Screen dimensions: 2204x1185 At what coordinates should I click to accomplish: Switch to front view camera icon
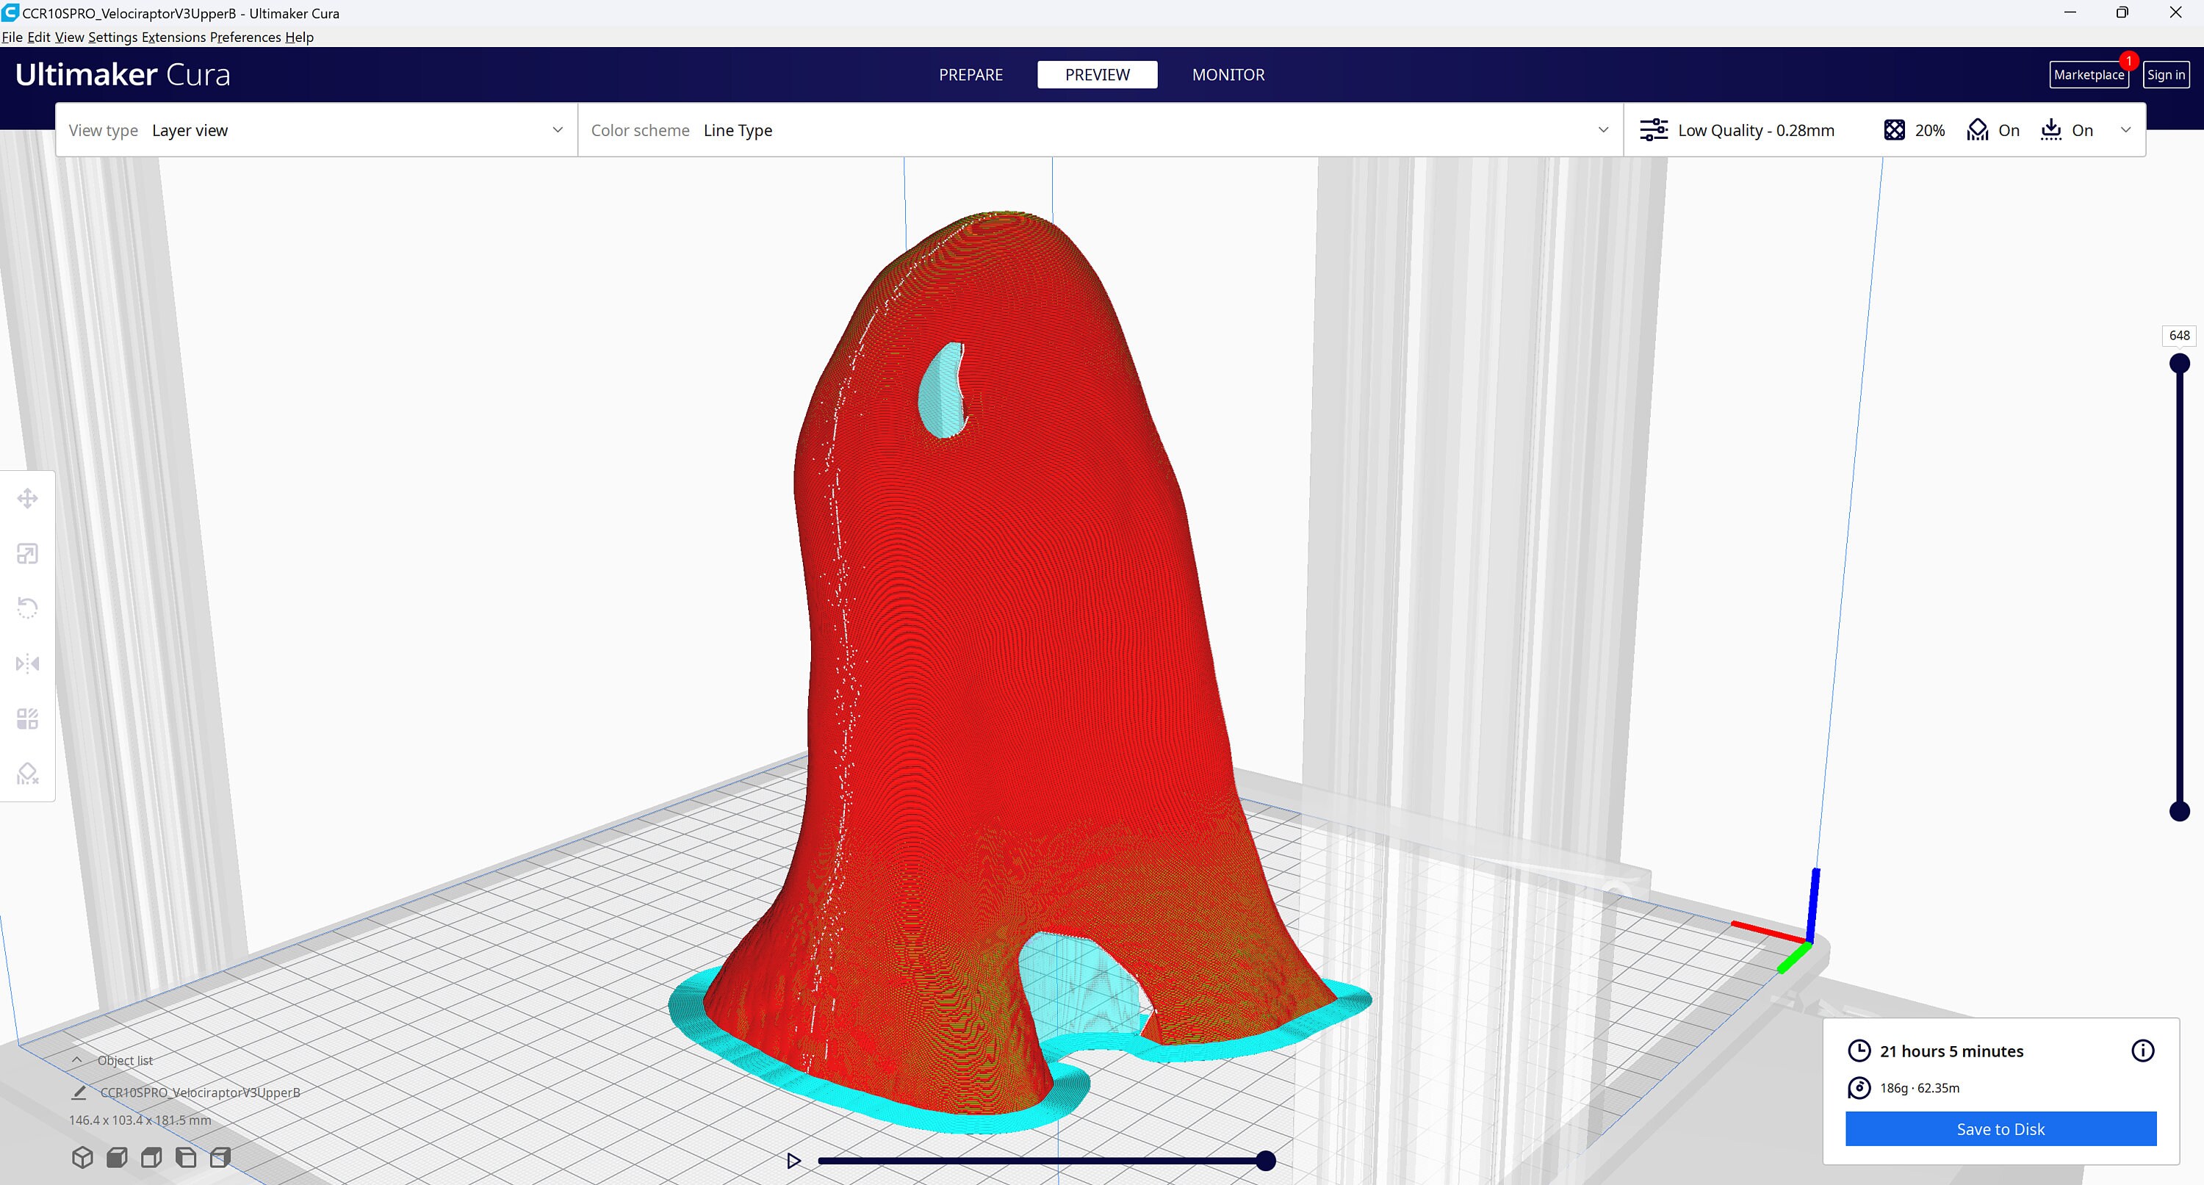pos(118,1157)
